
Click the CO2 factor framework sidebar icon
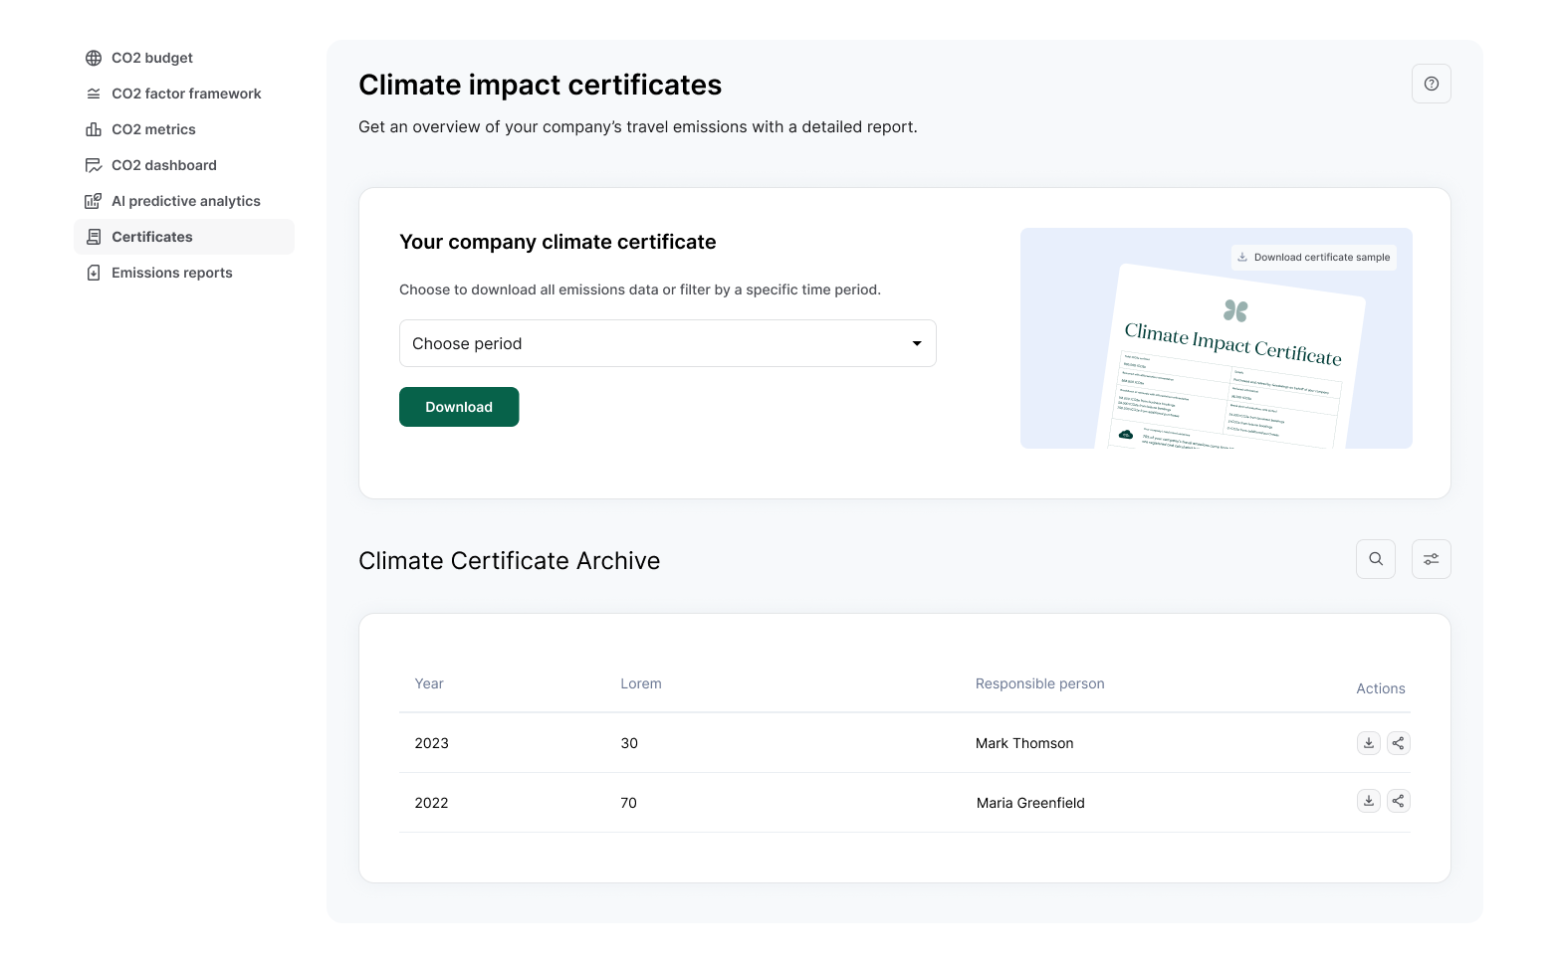click(94, 94)
